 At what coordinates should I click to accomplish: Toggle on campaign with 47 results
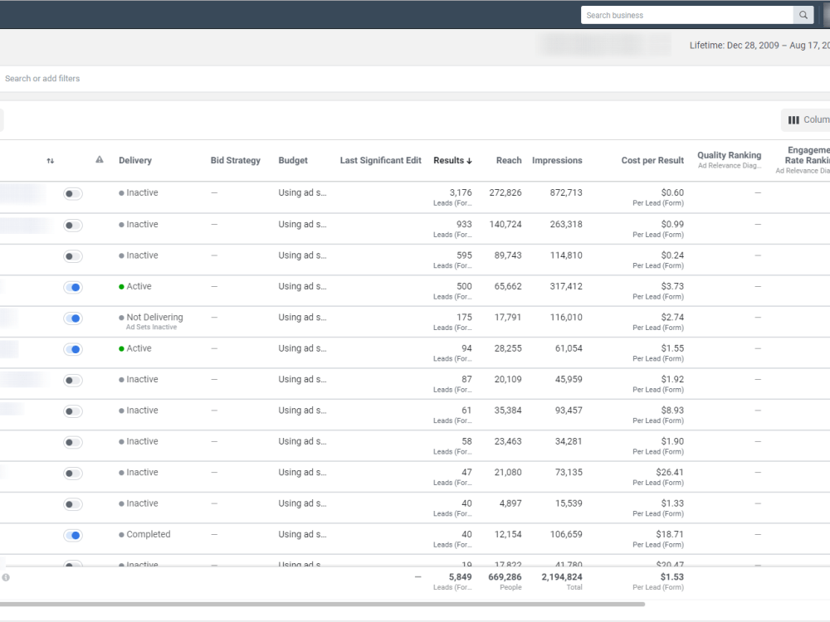[73, 474]
